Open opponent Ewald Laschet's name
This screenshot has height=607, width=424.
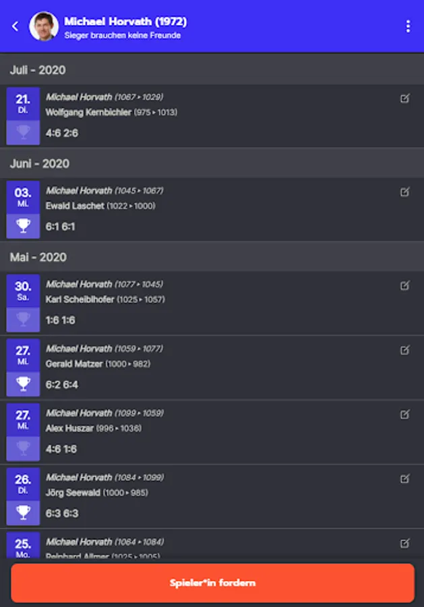(x=75, y=206)
